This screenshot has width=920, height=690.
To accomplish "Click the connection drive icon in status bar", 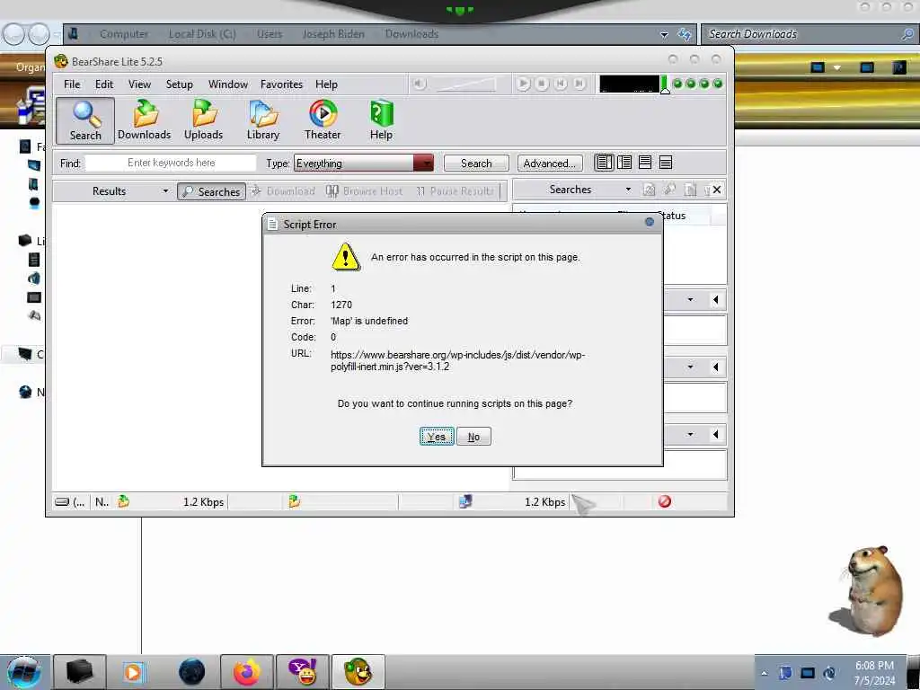I will coord(62,502).
